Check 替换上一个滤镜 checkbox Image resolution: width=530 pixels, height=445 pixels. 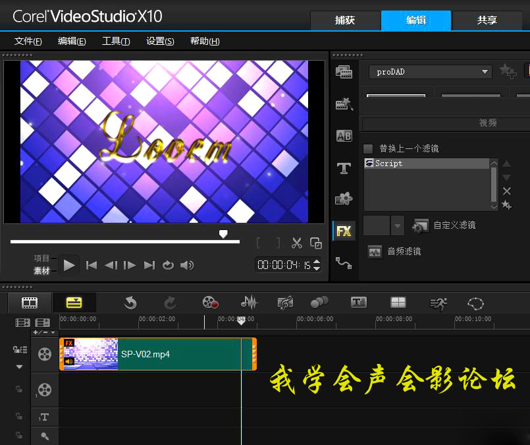coord(368,148)
